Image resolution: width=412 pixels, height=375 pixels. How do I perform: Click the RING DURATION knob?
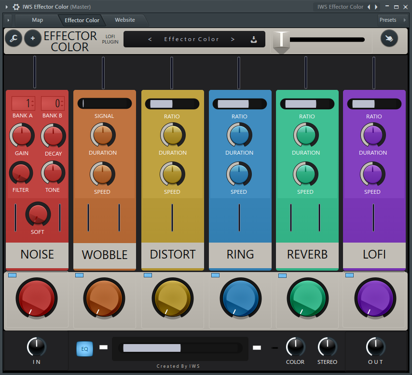pyautogui.click(x=239, y=135)
